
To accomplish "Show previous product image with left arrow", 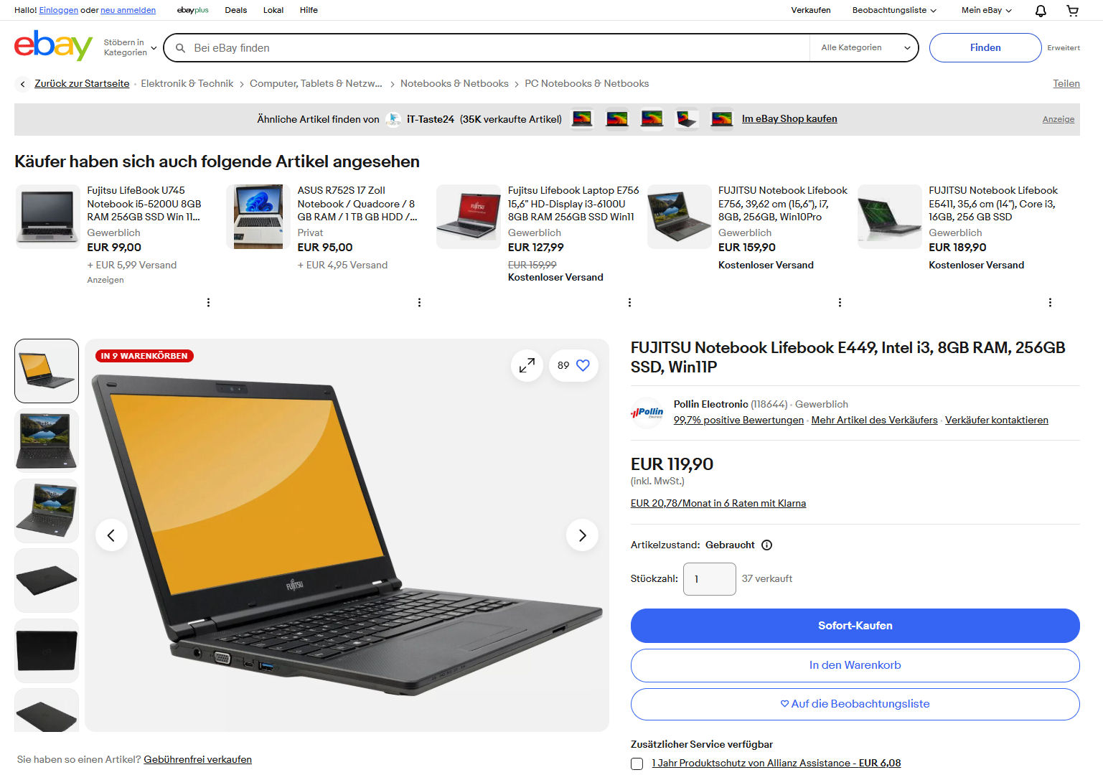I will click(x=111, y=535).
